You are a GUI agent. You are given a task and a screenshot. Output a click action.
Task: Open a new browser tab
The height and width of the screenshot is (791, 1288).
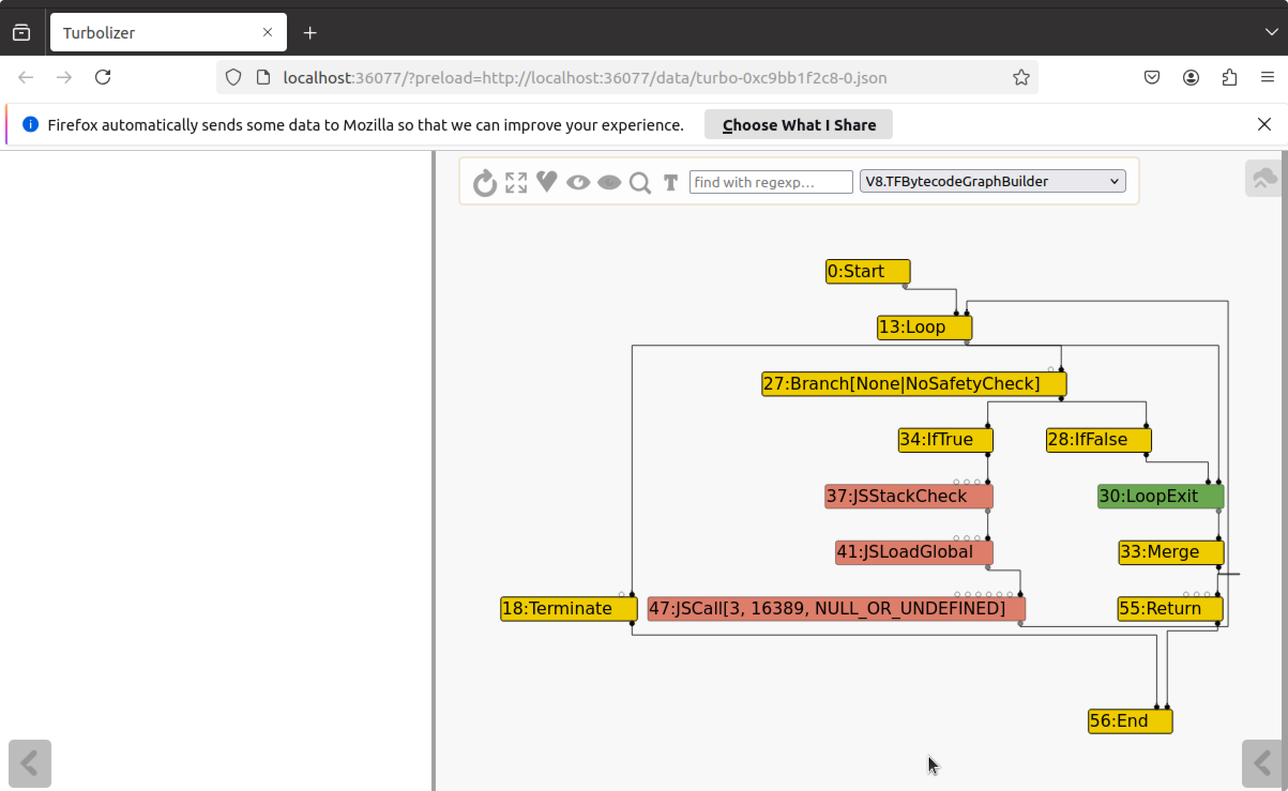310,33
